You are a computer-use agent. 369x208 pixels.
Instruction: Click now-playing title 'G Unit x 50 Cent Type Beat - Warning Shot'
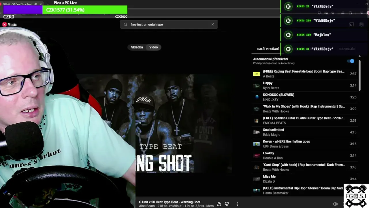click(x=170, y=202)
